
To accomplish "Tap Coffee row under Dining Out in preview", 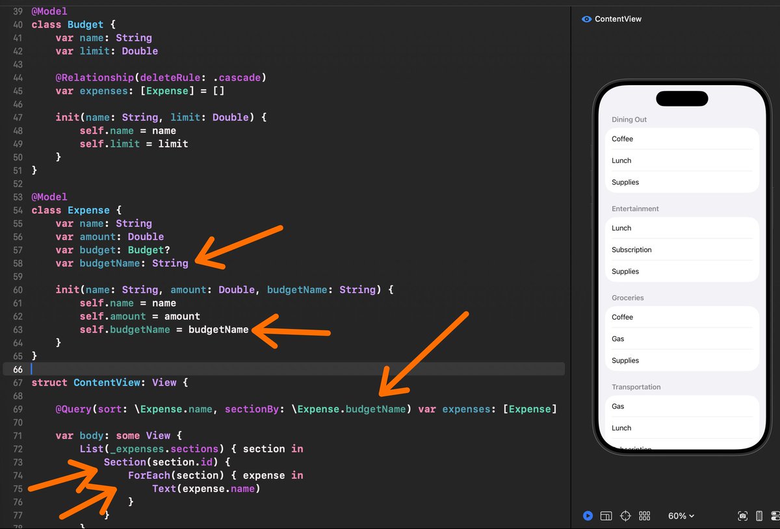I will click(682, 139).
